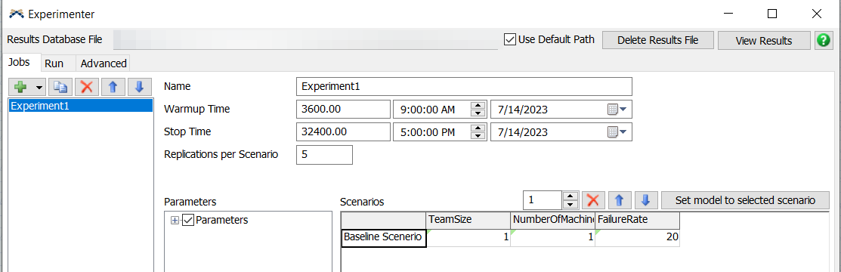Delete the selected scenario with red X
This screenshot has height=272, width=841.
coord(592,201)
